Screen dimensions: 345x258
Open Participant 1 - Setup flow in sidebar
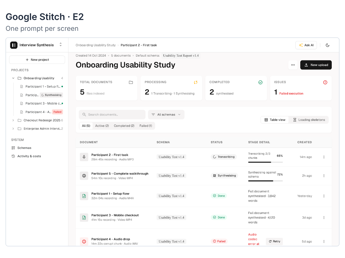point(41,87)
